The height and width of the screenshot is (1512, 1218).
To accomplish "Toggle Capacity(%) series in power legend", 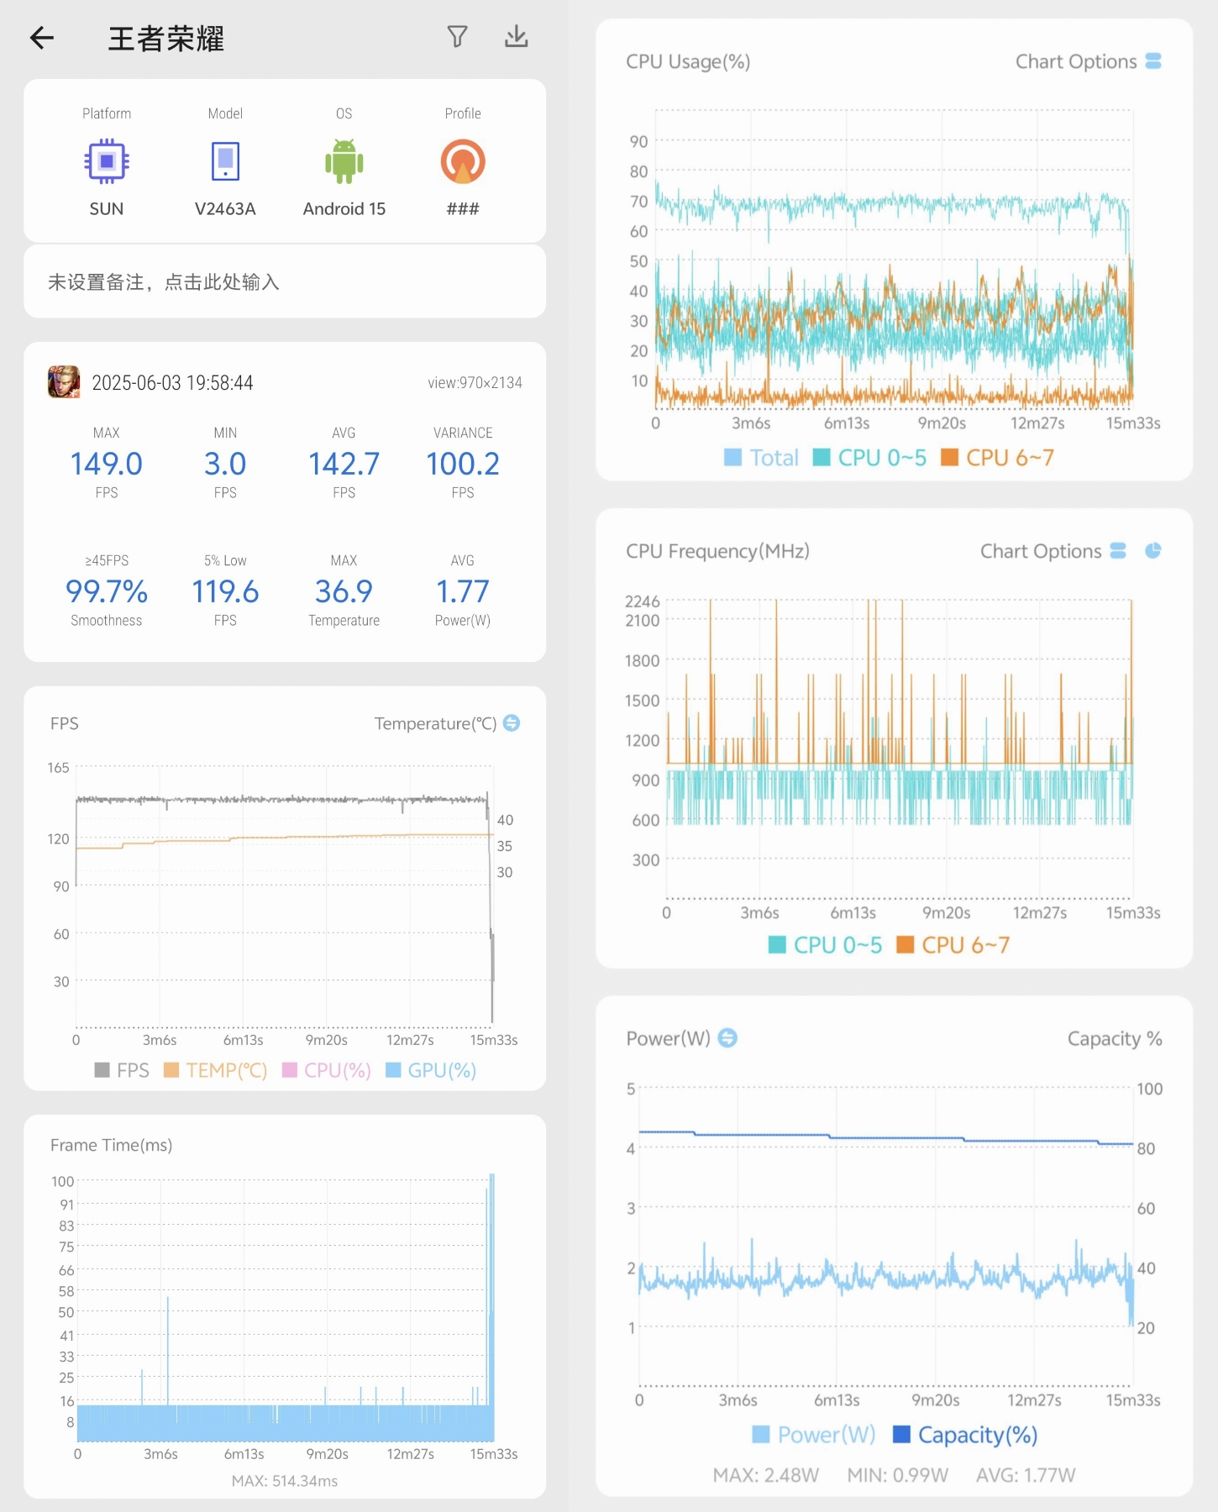I will coord(965,1435).
